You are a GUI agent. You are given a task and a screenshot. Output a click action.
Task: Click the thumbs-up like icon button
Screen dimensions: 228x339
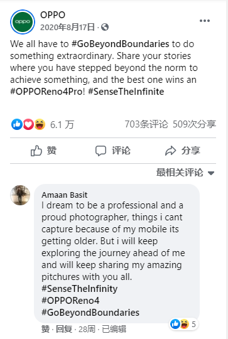click(x=36, y=151)
